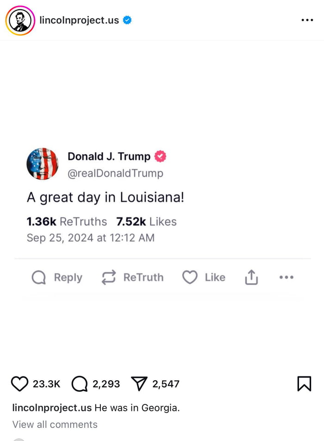Open comments via the speech bubble icon
This screenshot has width=324, height=441.
coord(80,383)
